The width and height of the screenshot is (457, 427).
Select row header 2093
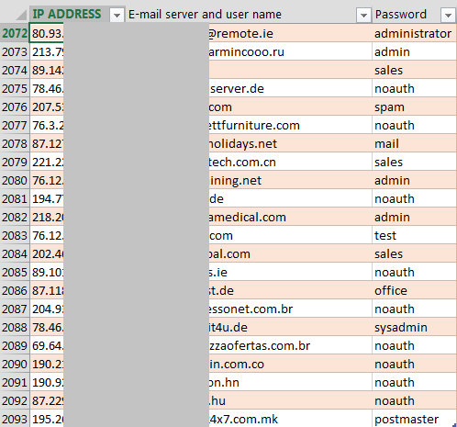tap(15, 419)
